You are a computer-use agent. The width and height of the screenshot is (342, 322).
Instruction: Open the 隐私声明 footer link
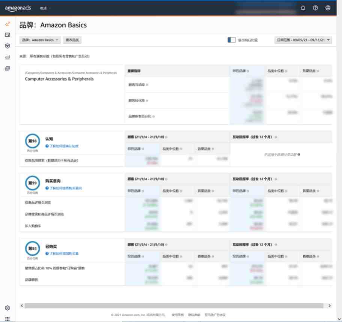pos(194,315)
